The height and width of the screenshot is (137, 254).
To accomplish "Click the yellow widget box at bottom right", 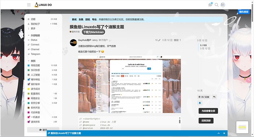I will [242, 127].
